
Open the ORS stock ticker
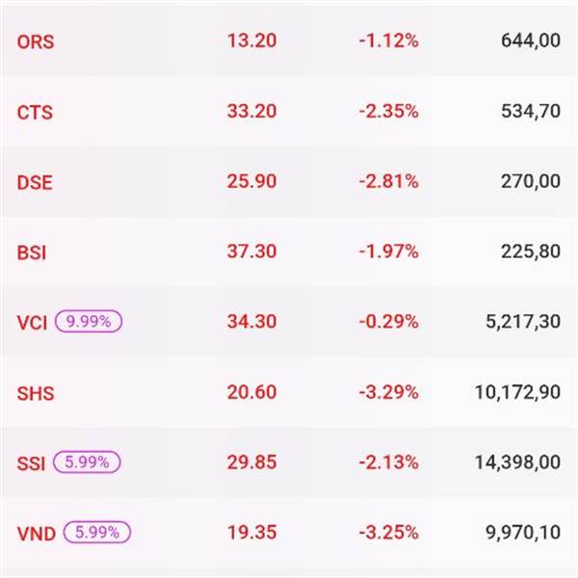click(36, 41)
